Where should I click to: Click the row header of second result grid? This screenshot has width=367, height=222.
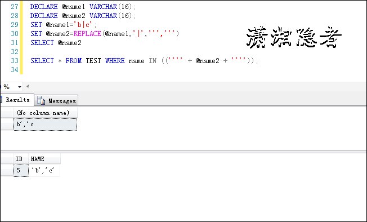(x=7, y=171)
